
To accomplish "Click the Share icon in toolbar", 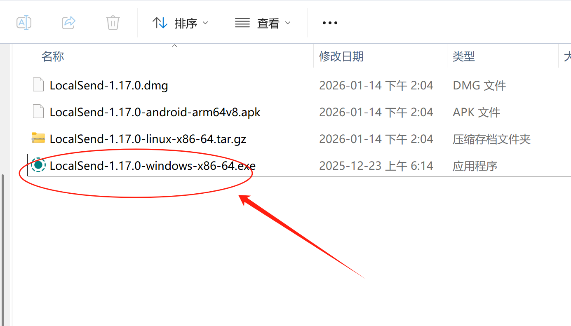I will pos(68,23).
